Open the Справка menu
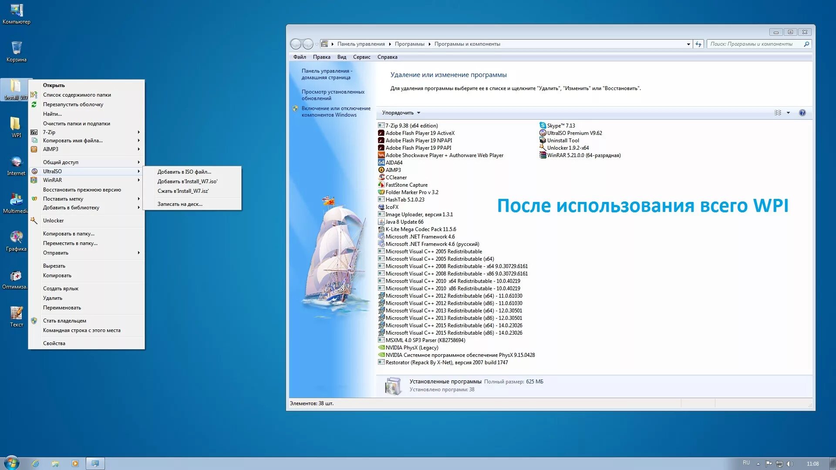Image resolution: width=836 pixels, height=470 pixels. [387, 57]
